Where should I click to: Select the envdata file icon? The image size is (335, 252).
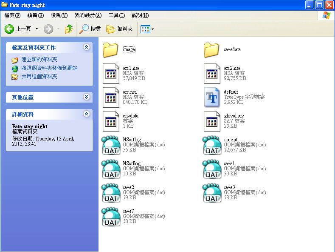pyautogui.click(x=111, y=121)
